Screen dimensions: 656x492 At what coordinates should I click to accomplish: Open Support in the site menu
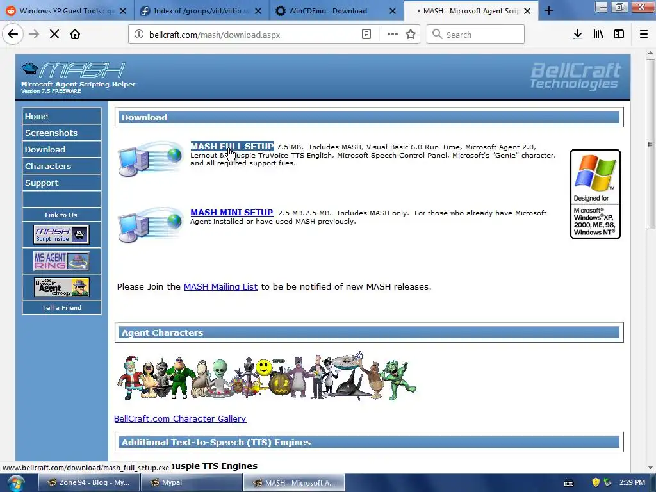coord(61,183)
